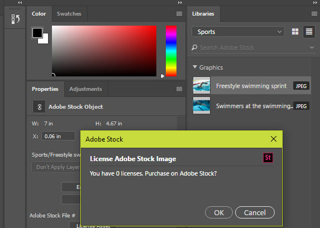The width and height of the screenshot is (320, 228).
Task: Collapse the Color panel group double arrows
Action: click(180, 2)
